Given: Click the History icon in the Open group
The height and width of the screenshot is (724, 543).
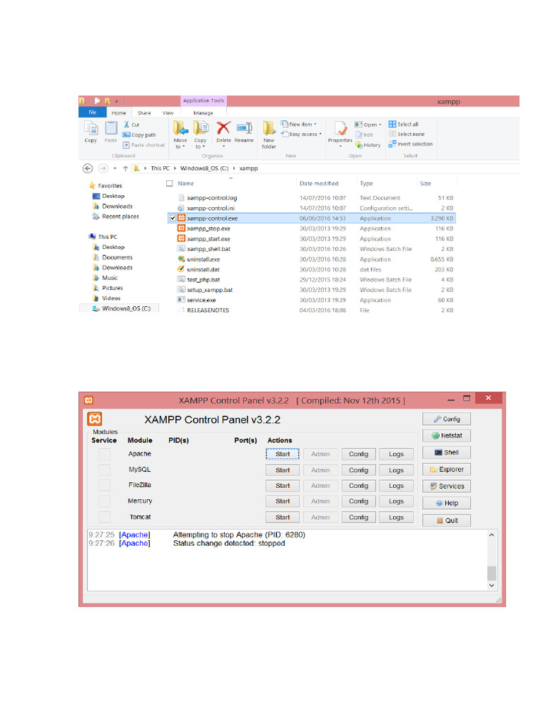Looking at the screenshot, I should point(368,145).
